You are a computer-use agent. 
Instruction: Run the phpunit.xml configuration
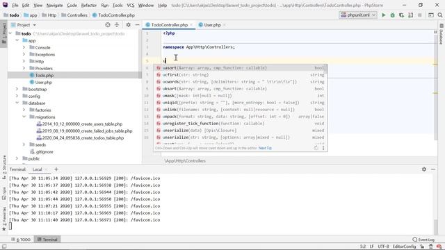[383, 15]
